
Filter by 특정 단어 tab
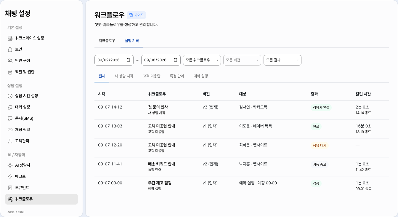tap(177, 76)
